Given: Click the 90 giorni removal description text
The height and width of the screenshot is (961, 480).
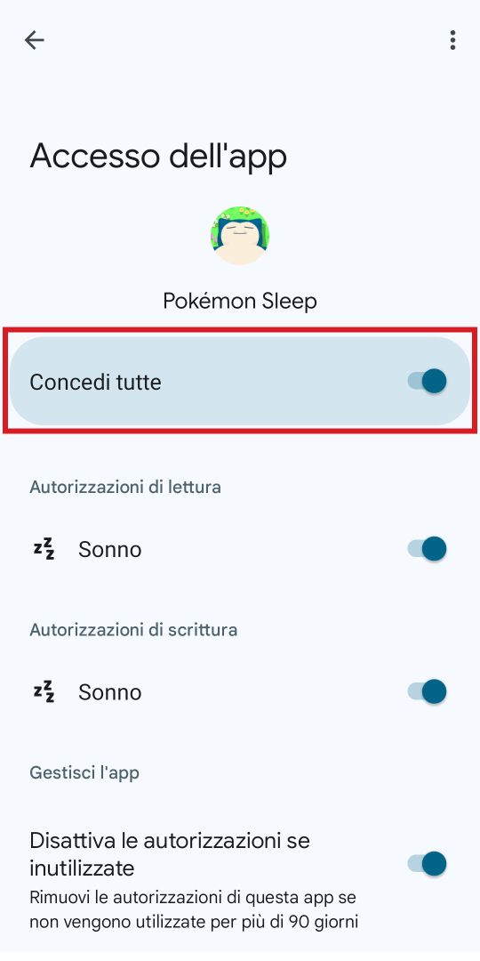Looking at the screenshot, I should [194, 909].
